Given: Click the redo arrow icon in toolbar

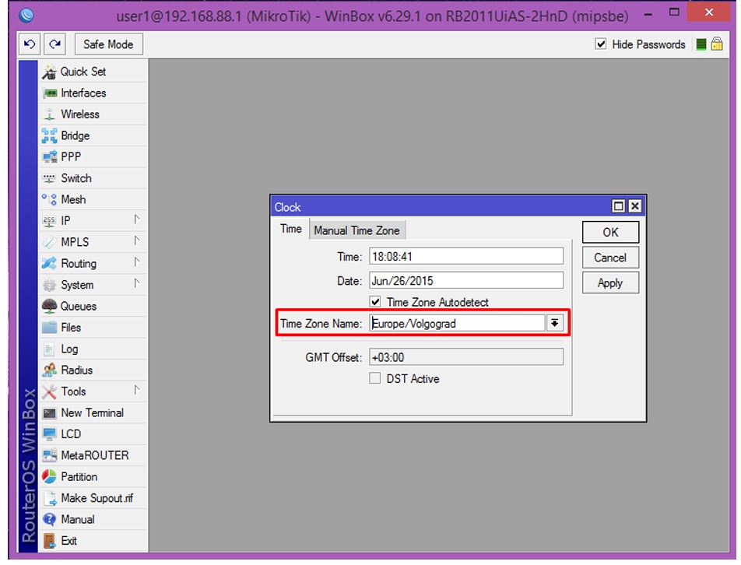Looking at the screenshot, I should (x=54, y=44).
